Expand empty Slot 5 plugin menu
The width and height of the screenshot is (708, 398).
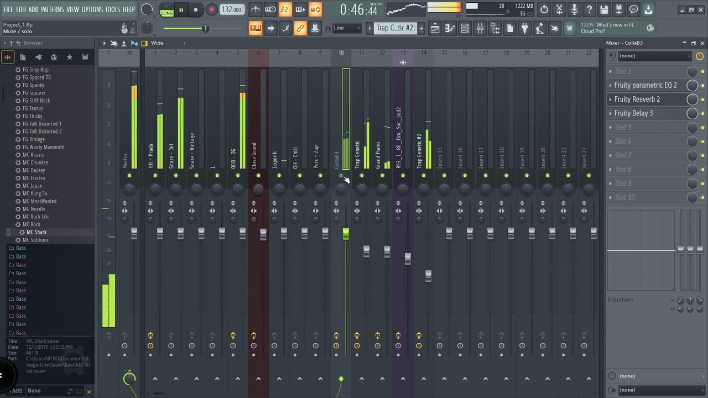[x=611, y=128]
